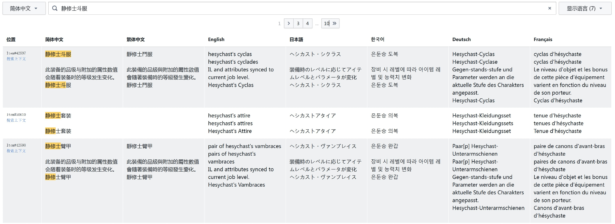Click the 繁体中文 column header
615x224 pixels.
coord(136,40)
